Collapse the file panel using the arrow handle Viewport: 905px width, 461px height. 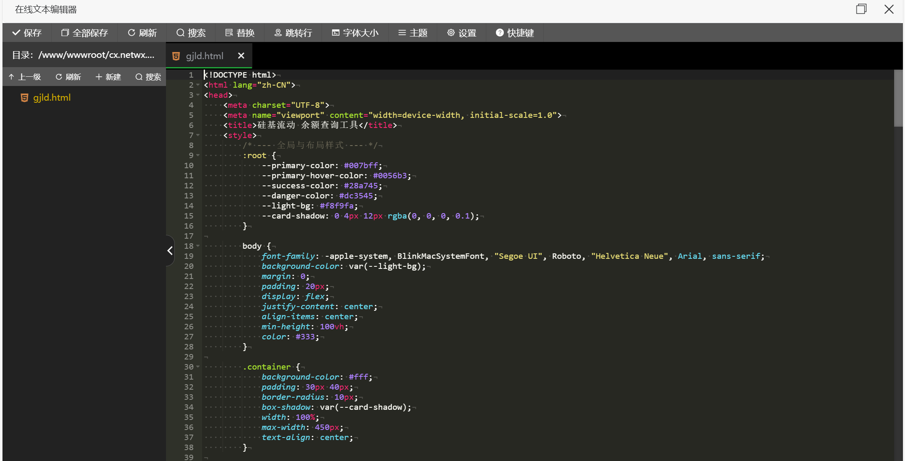pos(169,250)
